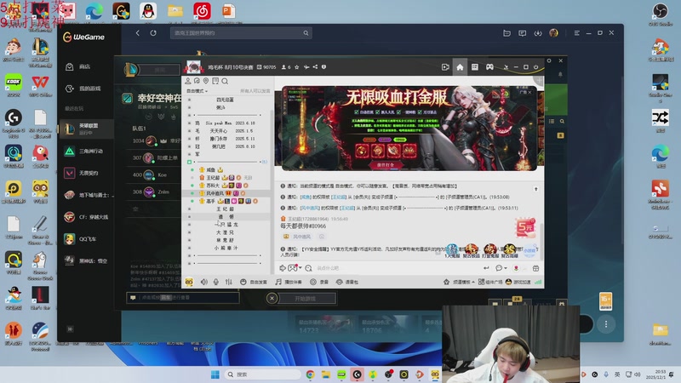This screenshot has width=681, height=383.
Task: Open the gift box icon in chat bar
Action: tap(536, 268)
